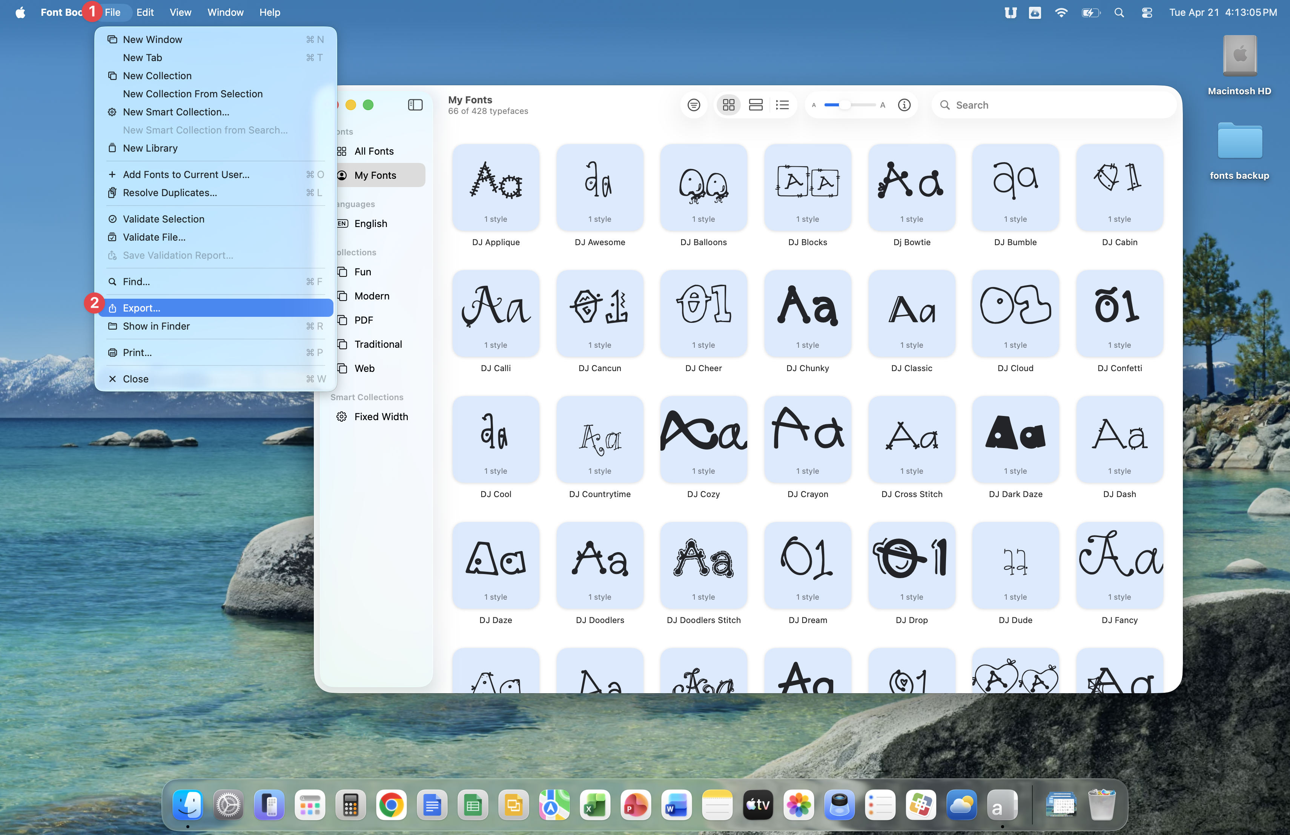Switch to grid view
The image size is (1290, 835).
click(x=728, y=104)
